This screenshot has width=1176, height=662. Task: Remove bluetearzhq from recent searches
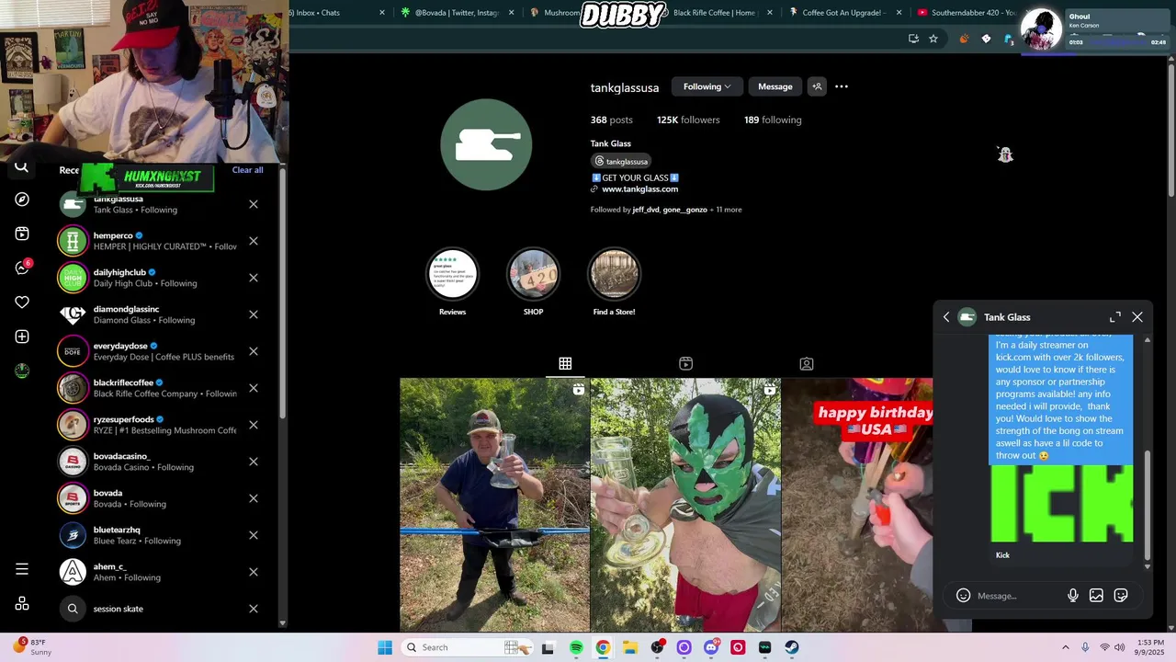pos(254,535)
